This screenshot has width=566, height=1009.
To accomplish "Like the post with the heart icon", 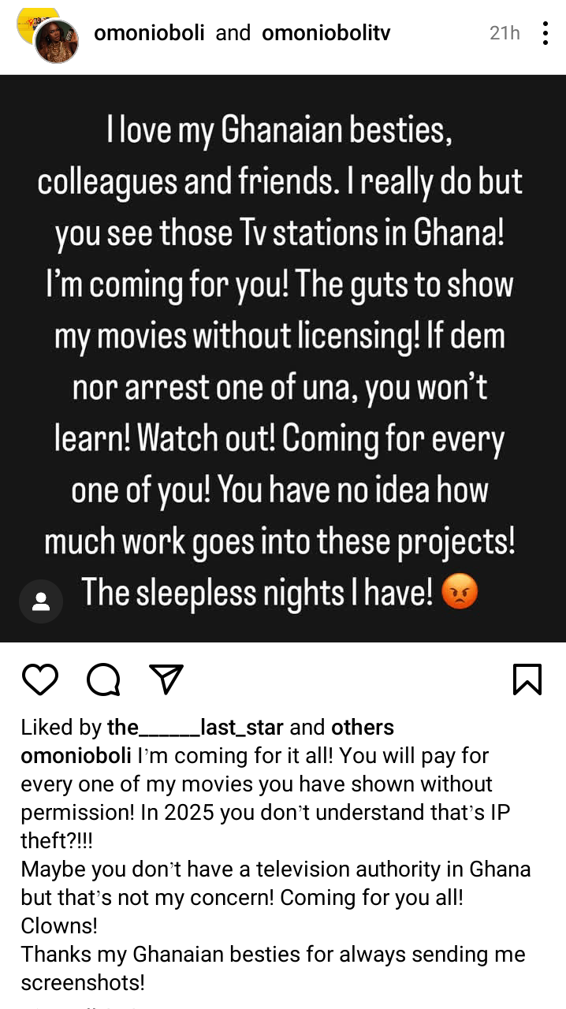I will 40,679.
